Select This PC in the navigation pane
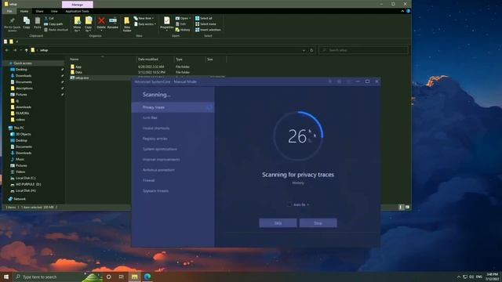502x282 pixels. coord(19,128)
